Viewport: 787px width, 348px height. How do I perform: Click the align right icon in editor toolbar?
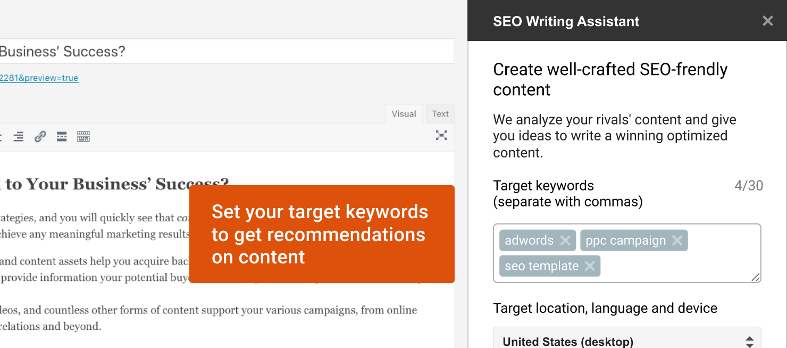(18, 137)
